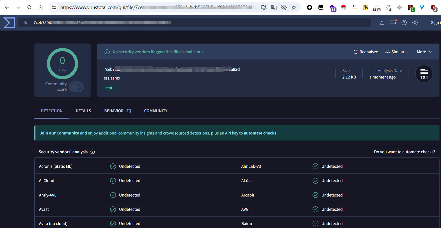Click the info icon beside Security vendors' analysis
This screenshot has width=441, height=228.
93,152
